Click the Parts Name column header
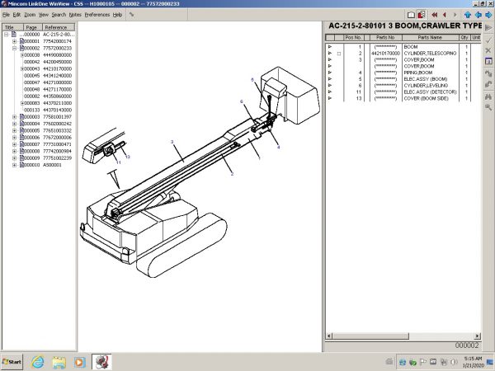 pos(430,38)
